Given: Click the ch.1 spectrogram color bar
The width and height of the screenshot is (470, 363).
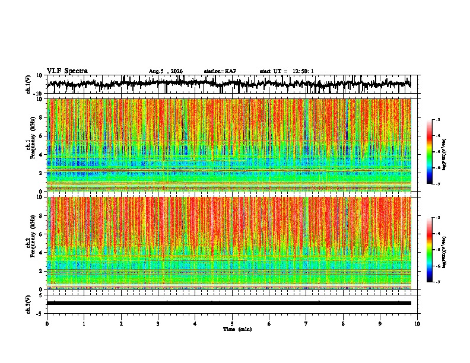Looking at the screenshot, I should pos(429,152).
